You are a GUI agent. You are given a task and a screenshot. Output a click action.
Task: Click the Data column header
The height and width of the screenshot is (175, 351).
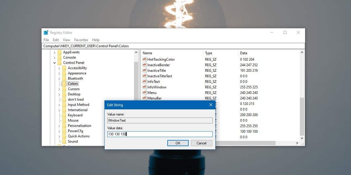pos(244,53)
